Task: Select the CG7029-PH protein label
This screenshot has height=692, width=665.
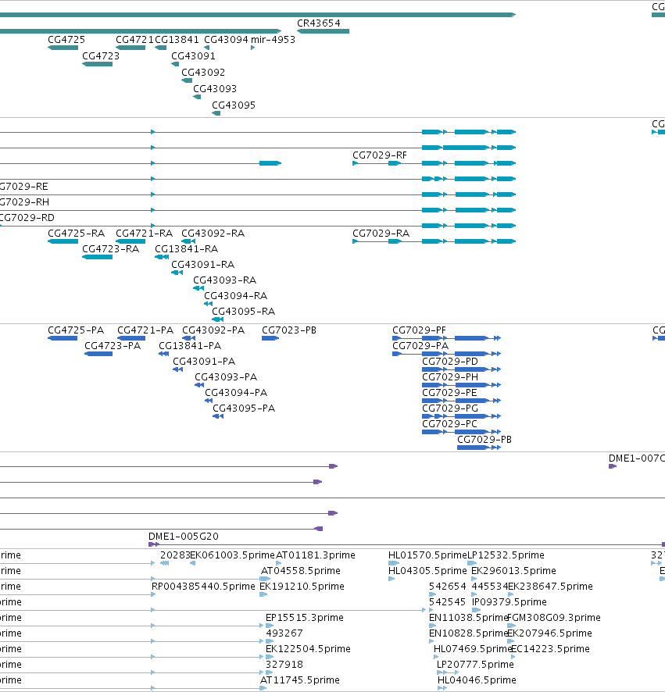Action: [x=450, y=377]
